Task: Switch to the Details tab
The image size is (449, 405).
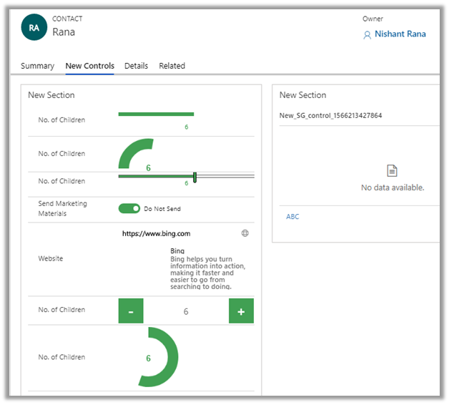Action: 136,66
